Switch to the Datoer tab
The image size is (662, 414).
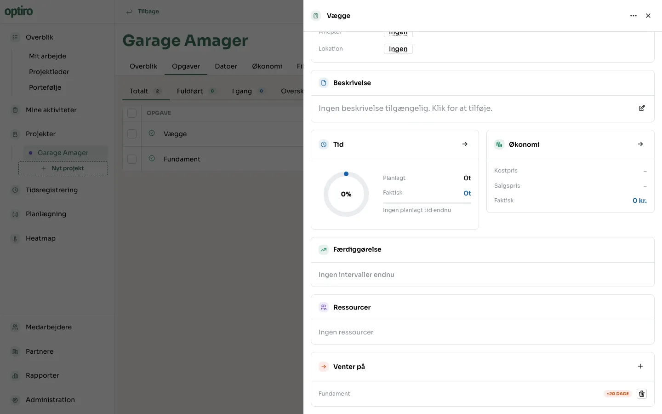(226, 66)
